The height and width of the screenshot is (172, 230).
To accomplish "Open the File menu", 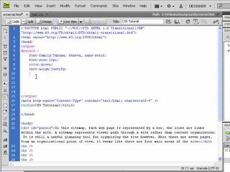I will tap(16, 6).
